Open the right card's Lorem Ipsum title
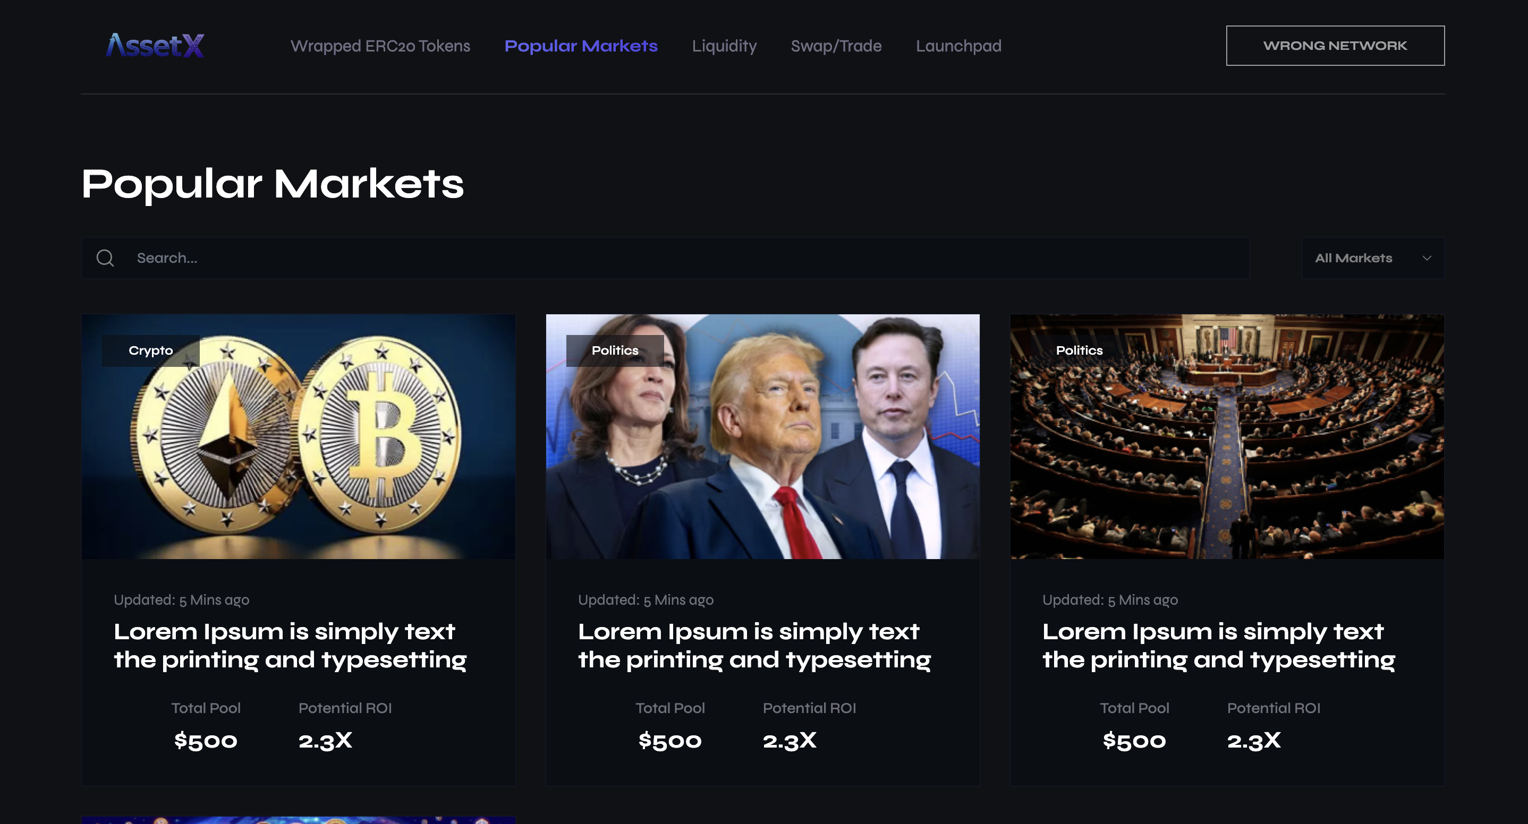This screenshot has width=1528, height=824. 1218,645
